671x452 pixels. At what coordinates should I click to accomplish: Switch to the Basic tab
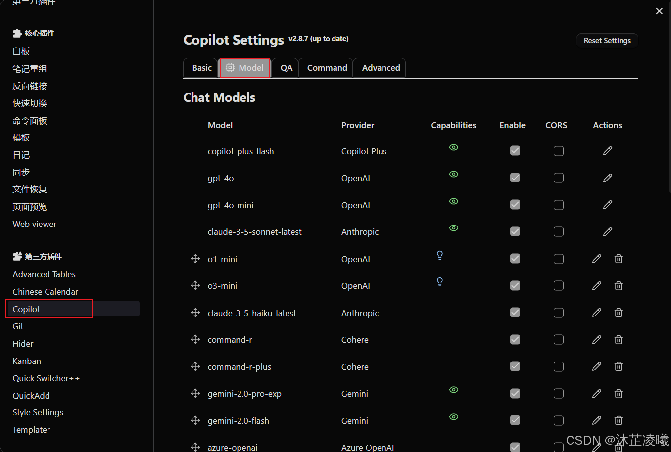pyautogui.click(x=201, y=68)
